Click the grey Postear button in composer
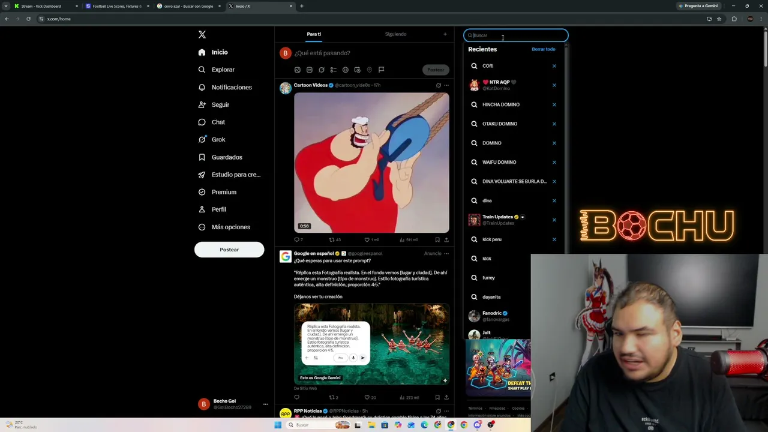 pyautogui.click(x=436, y=70)
